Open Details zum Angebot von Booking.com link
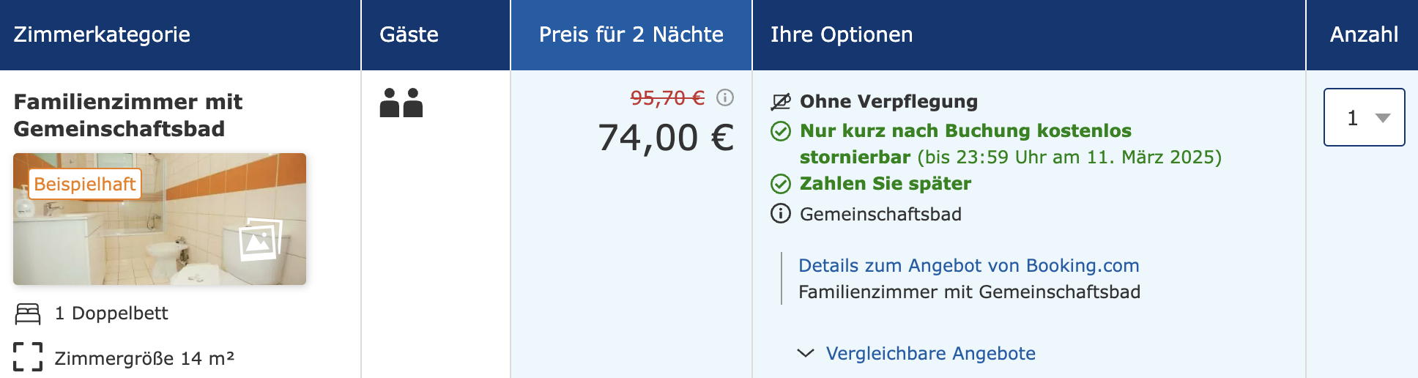Image resolution: width=1418 pixels, height=378 pixels. pos(969,265)
